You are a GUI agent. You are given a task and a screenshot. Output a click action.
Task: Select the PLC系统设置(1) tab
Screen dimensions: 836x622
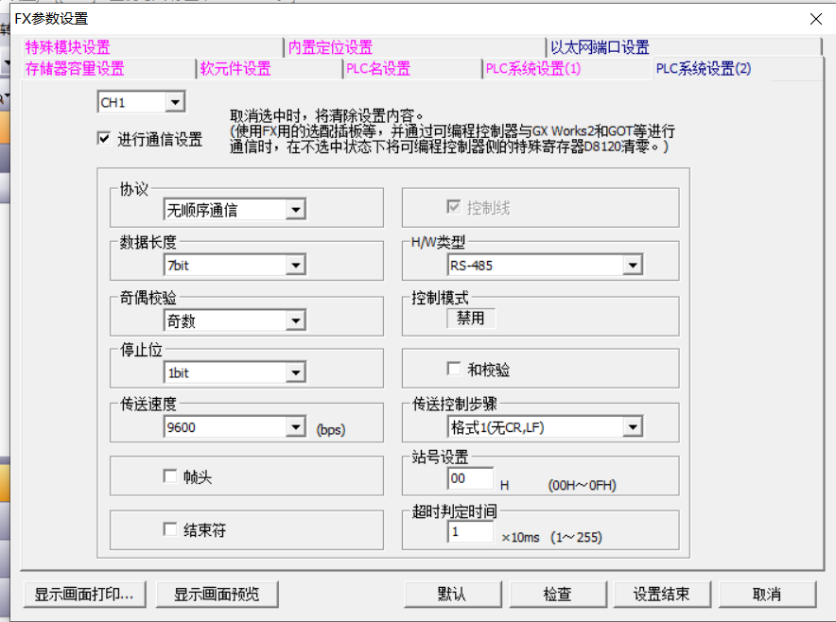pos(532,69)
